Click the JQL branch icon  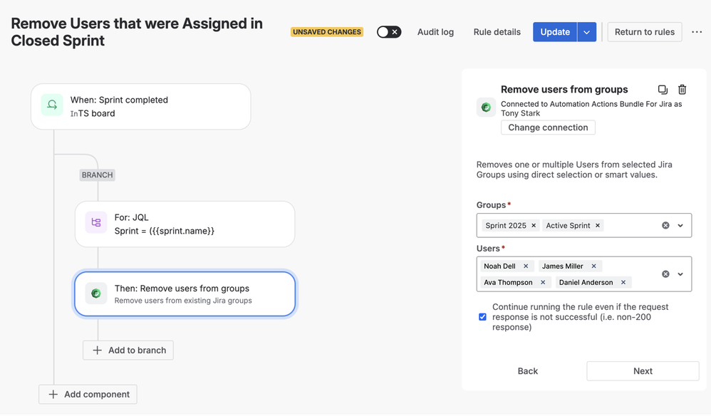pos(96,222)
